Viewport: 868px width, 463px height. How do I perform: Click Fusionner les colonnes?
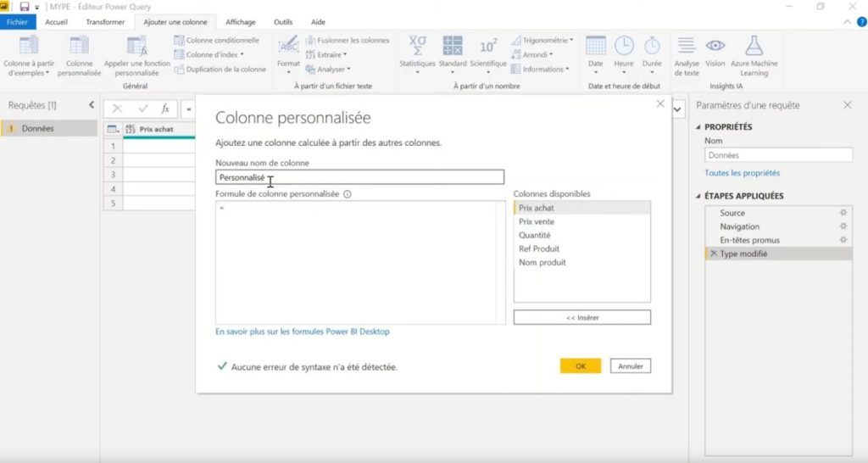(347, 41)
